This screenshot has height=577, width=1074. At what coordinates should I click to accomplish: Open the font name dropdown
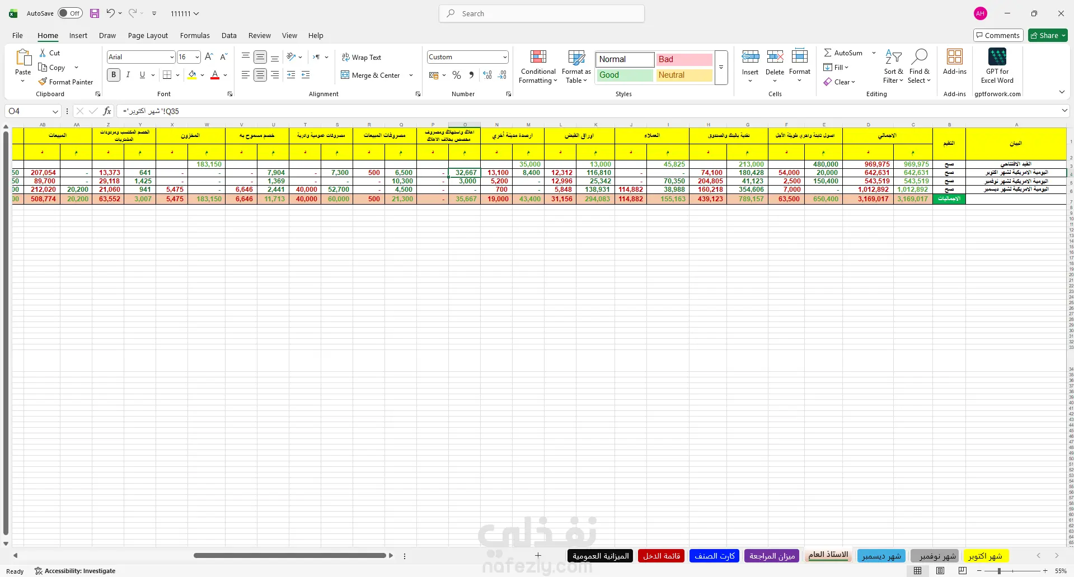coord(172,57)
